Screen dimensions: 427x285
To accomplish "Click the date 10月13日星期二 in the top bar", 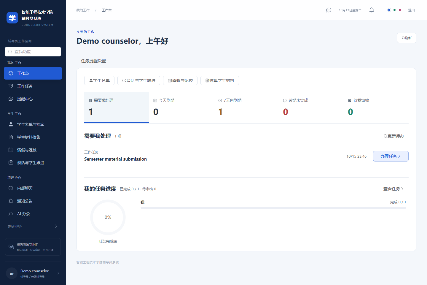I will (350, 10).
